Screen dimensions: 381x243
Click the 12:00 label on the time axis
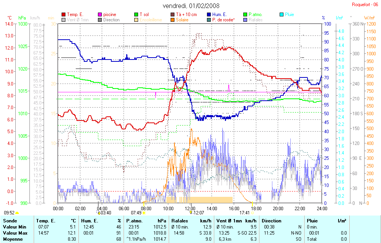coord(190,208)
